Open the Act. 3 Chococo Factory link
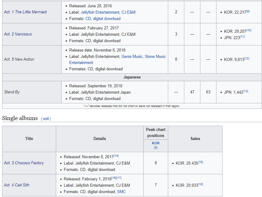262x197 pixels. pyautogui.click(x=24, y=163)
